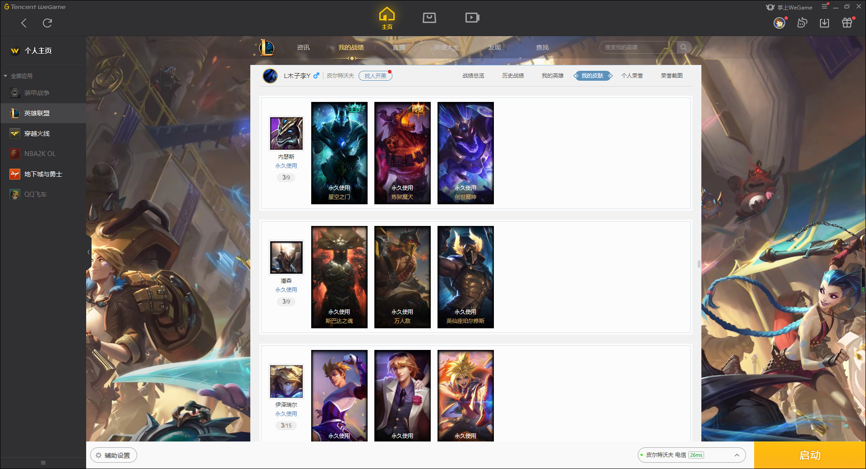Open 辅助设置 settings button
The width and height of the screenshot is (866, 469).
[114, 455]
